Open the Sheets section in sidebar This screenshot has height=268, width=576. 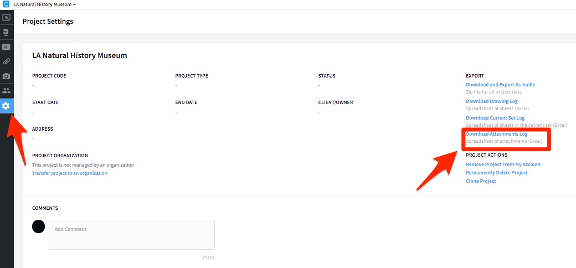coord(6,17)
